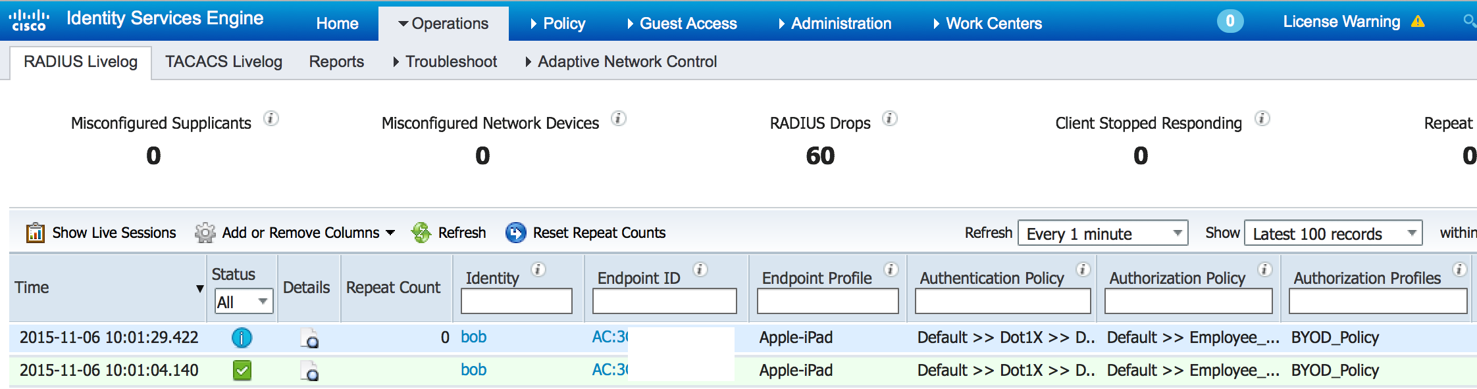
Task: Click the bob identity link in first row
Action: (x=473, y=337)
